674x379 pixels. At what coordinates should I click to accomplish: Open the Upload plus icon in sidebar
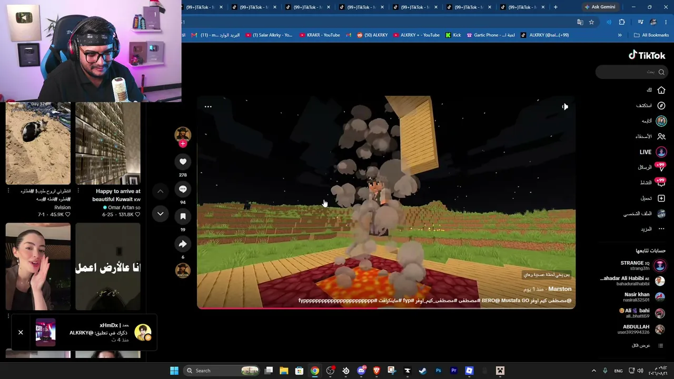(661, 198)
